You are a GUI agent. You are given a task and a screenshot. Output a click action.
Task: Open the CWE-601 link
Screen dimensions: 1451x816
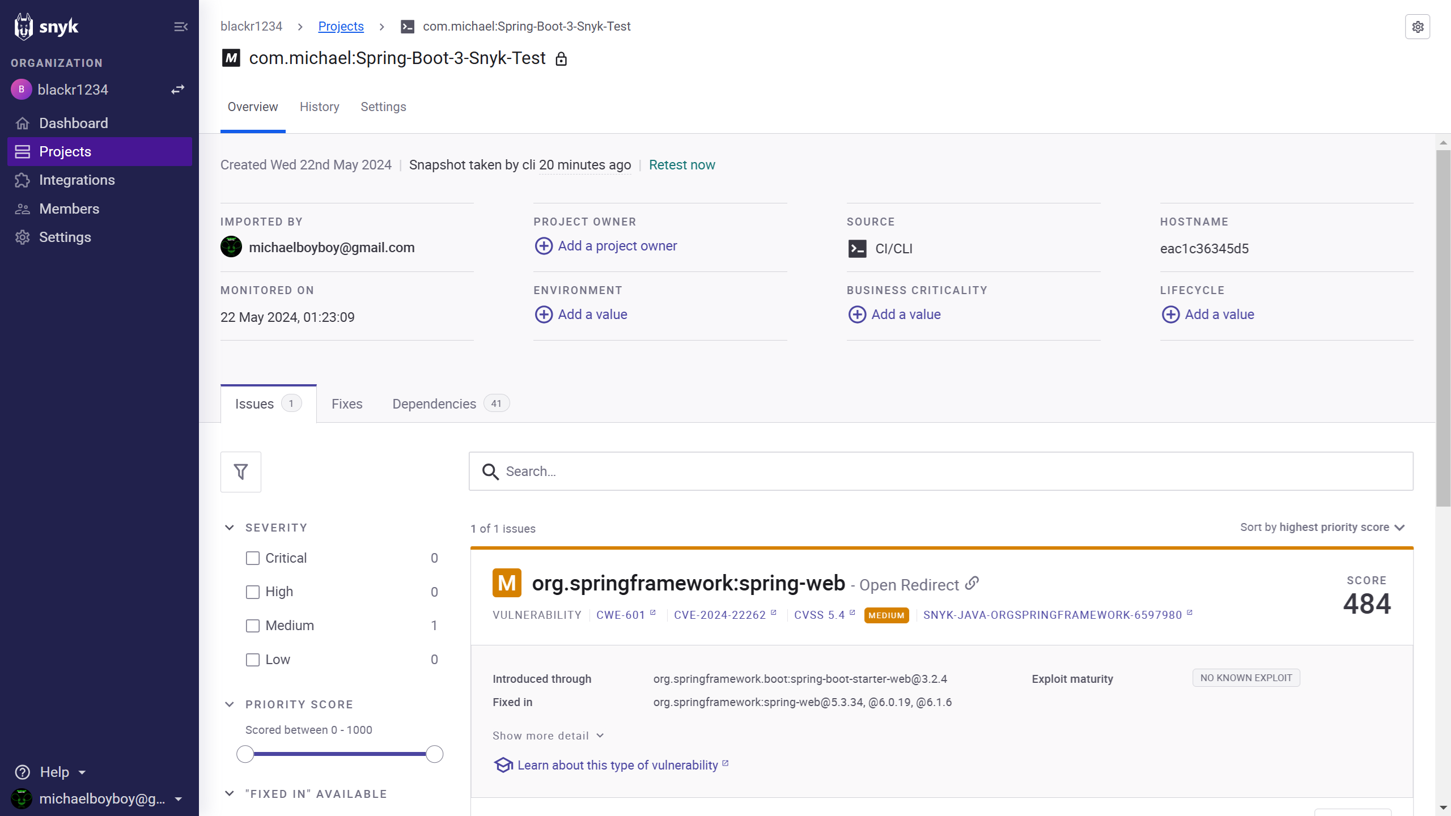point(626,615)
